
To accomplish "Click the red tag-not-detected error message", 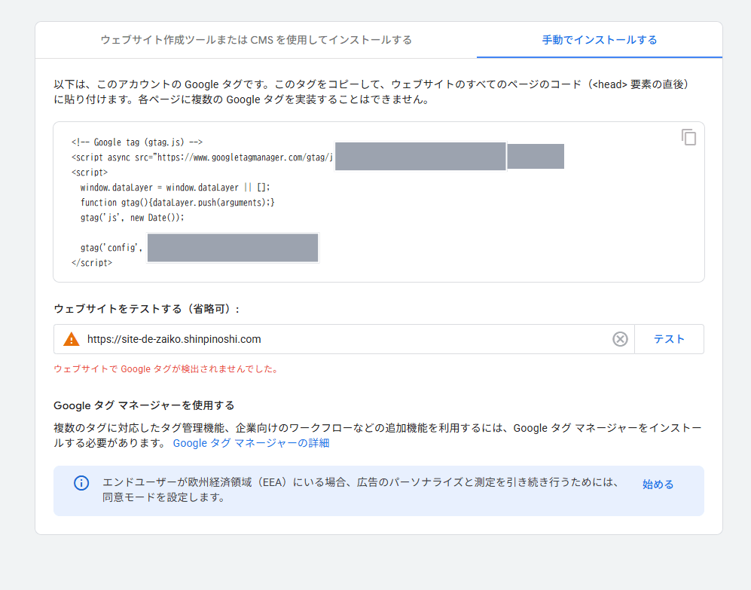I will tap(166, 369).
